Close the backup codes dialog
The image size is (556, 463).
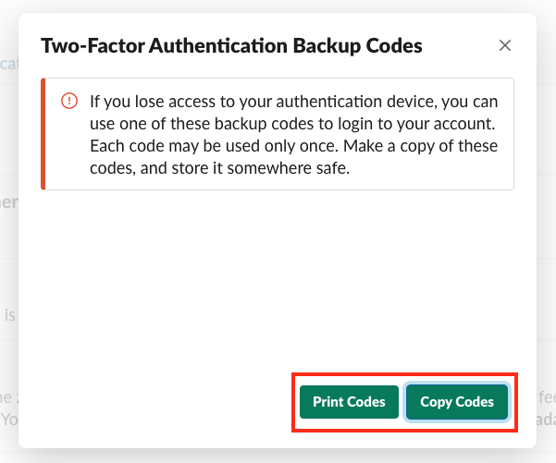[x=504, y=45]
